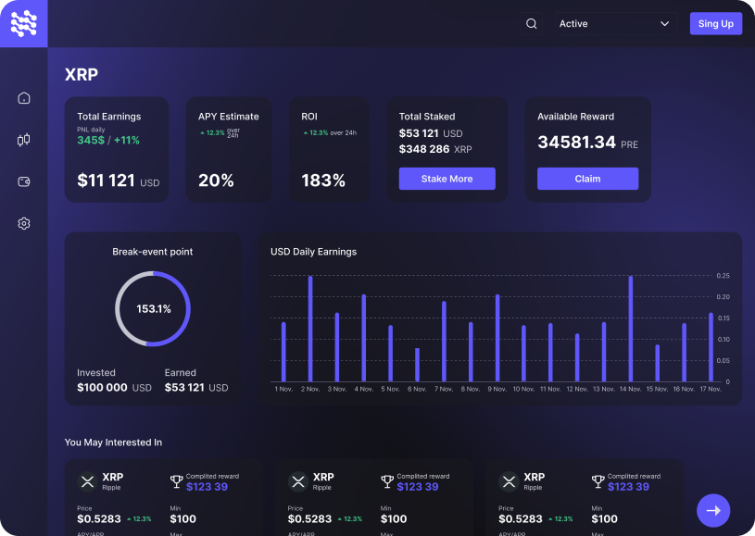
Task: Click the first card's XRP Ripple logo
Action: tap(87, 481)
